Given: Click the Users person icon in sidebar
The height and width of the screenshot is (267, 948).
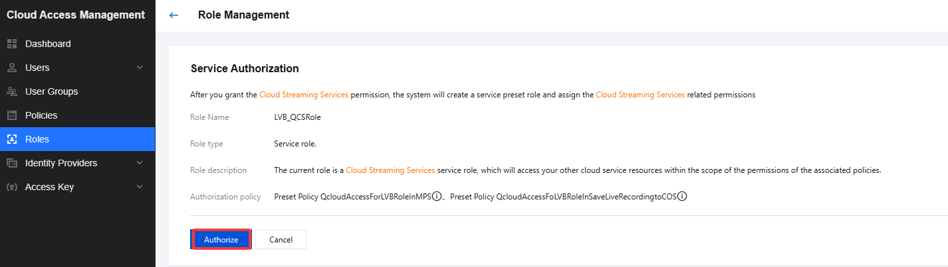Looking at the screenshot, I should click(11, 68).
